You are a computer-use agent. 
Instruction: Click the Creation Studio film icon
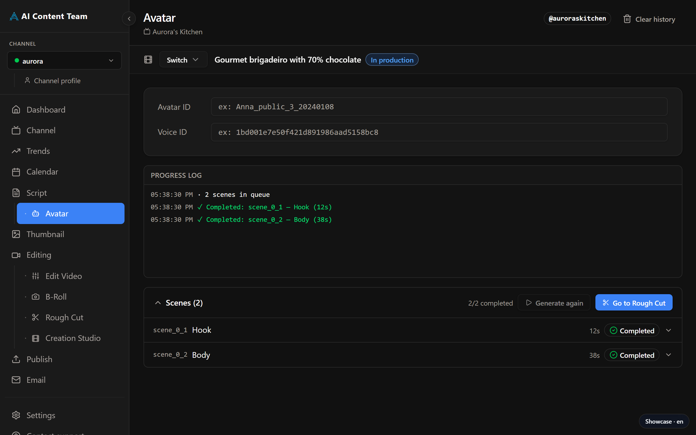(x=36, y=338)
